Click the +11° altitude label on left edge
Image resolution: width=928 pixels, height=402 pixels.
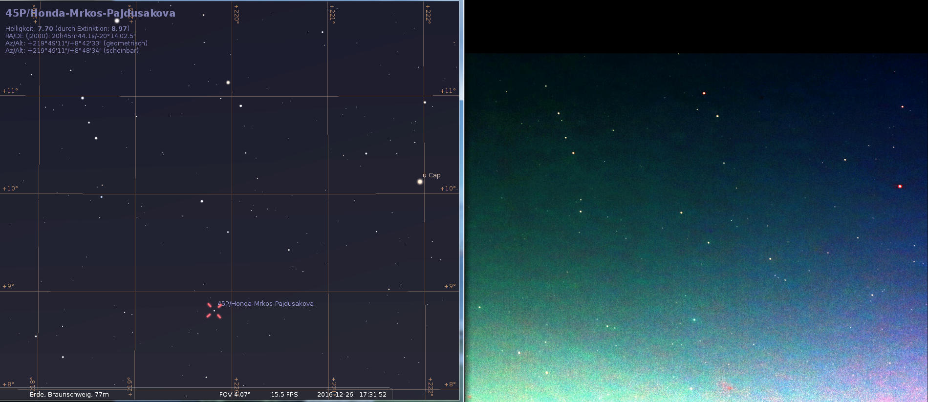point(10,91)
